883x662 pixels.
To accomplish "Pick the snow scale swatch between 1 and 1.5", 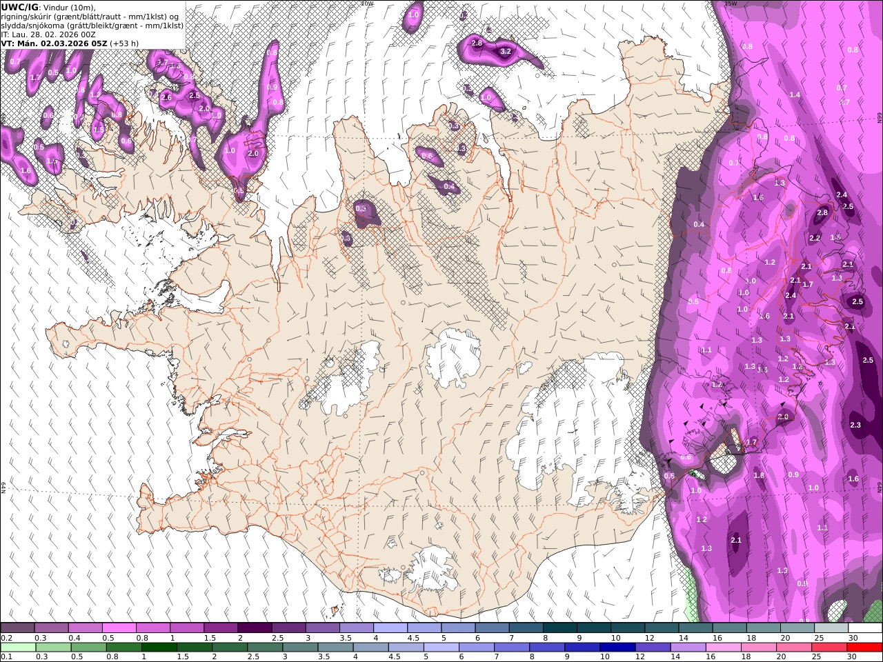I will pyautogui.click(x=187, y=628).
